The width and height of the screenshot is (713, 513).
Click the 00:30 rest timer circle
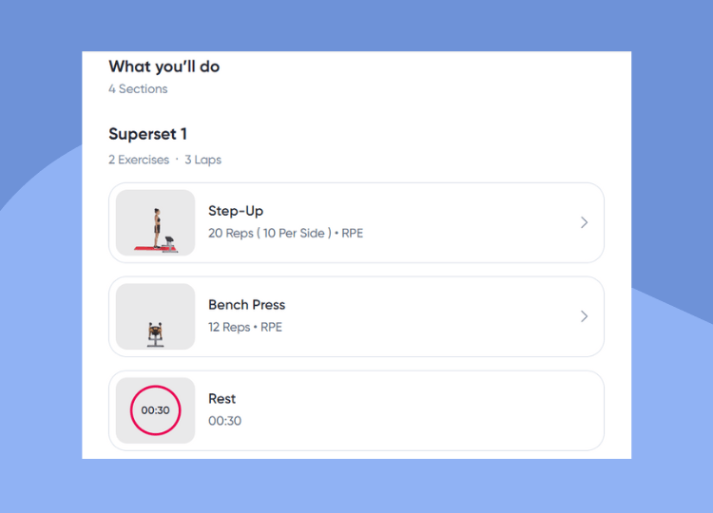pos(156,410)
